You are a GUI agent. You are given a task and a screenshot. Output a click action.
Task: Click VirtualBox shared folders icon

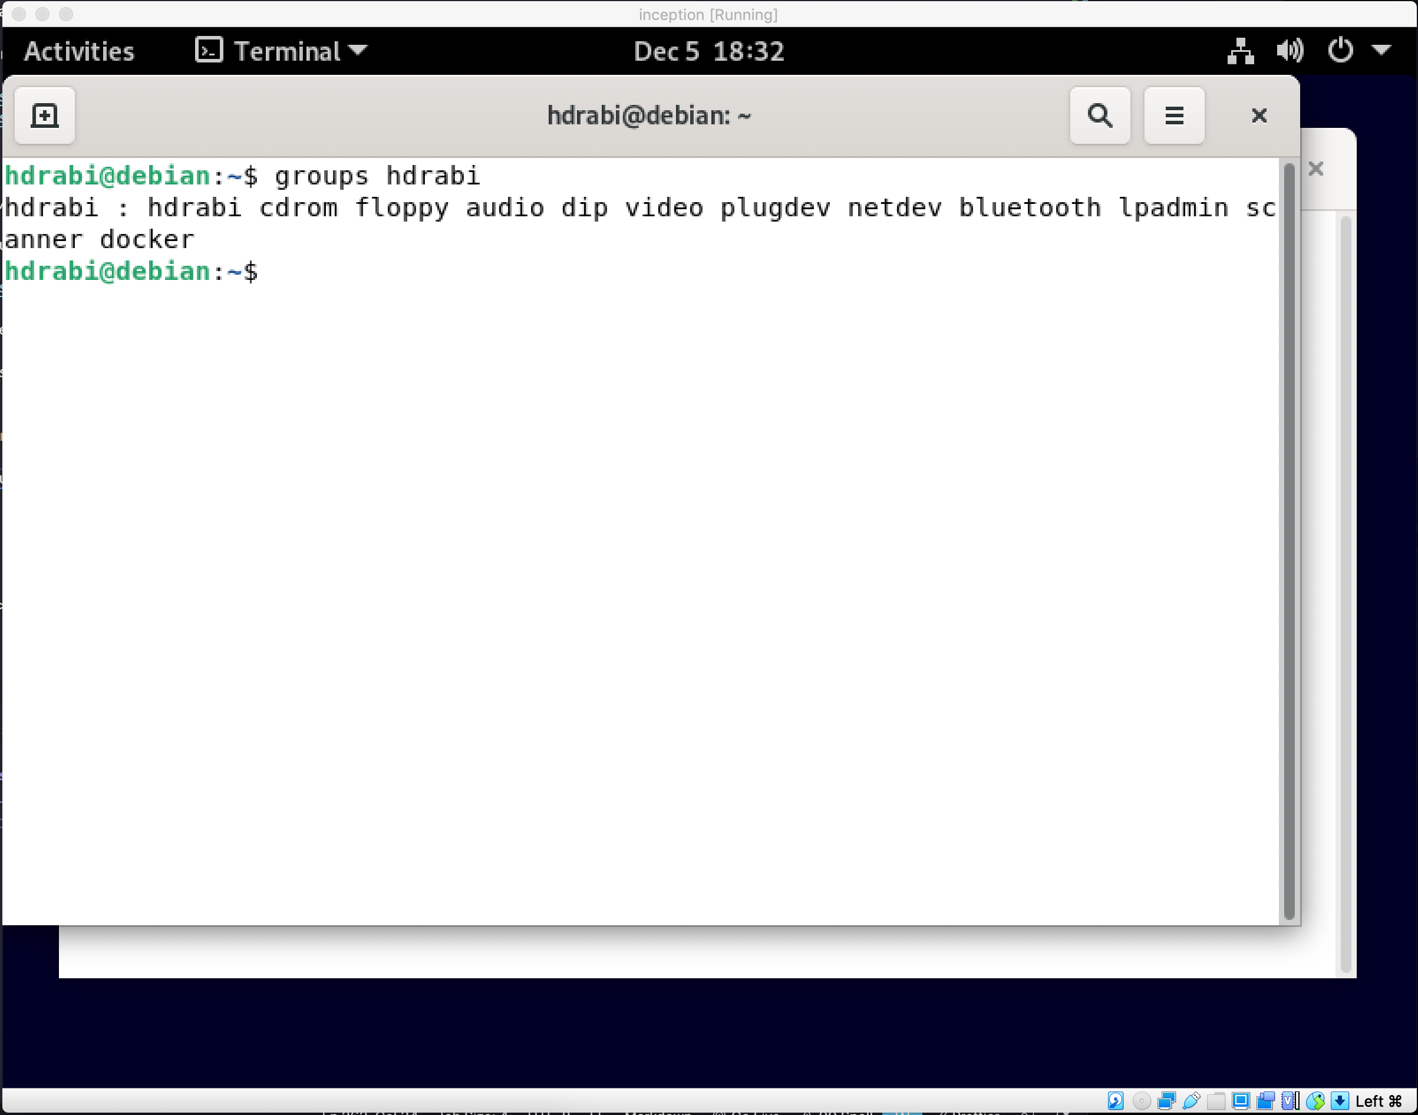point(1216,1101)
